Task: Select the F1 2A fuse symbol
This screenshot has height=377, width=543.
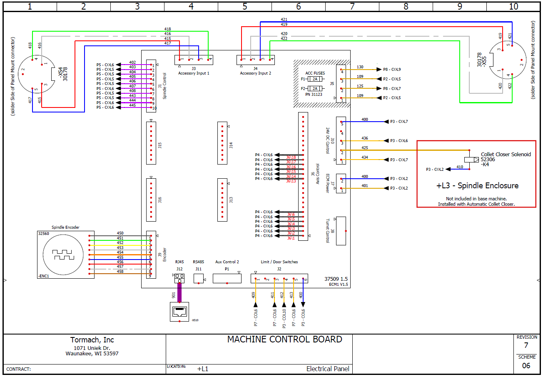Action: tap(315, 79)
